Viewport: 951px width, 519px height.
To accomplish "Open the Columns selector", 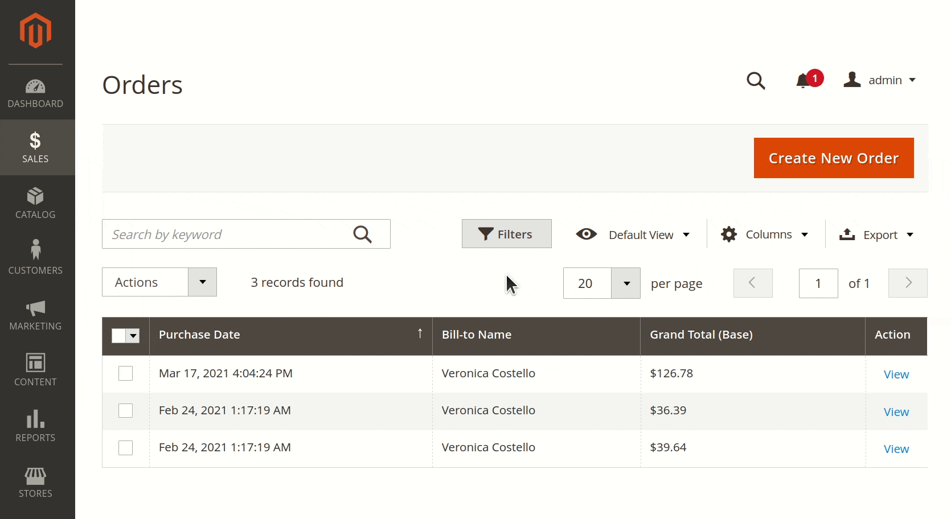I will click(x=764, y=234).
